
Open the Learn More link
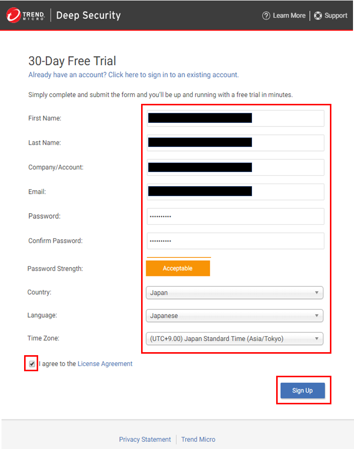coord(289,16)
